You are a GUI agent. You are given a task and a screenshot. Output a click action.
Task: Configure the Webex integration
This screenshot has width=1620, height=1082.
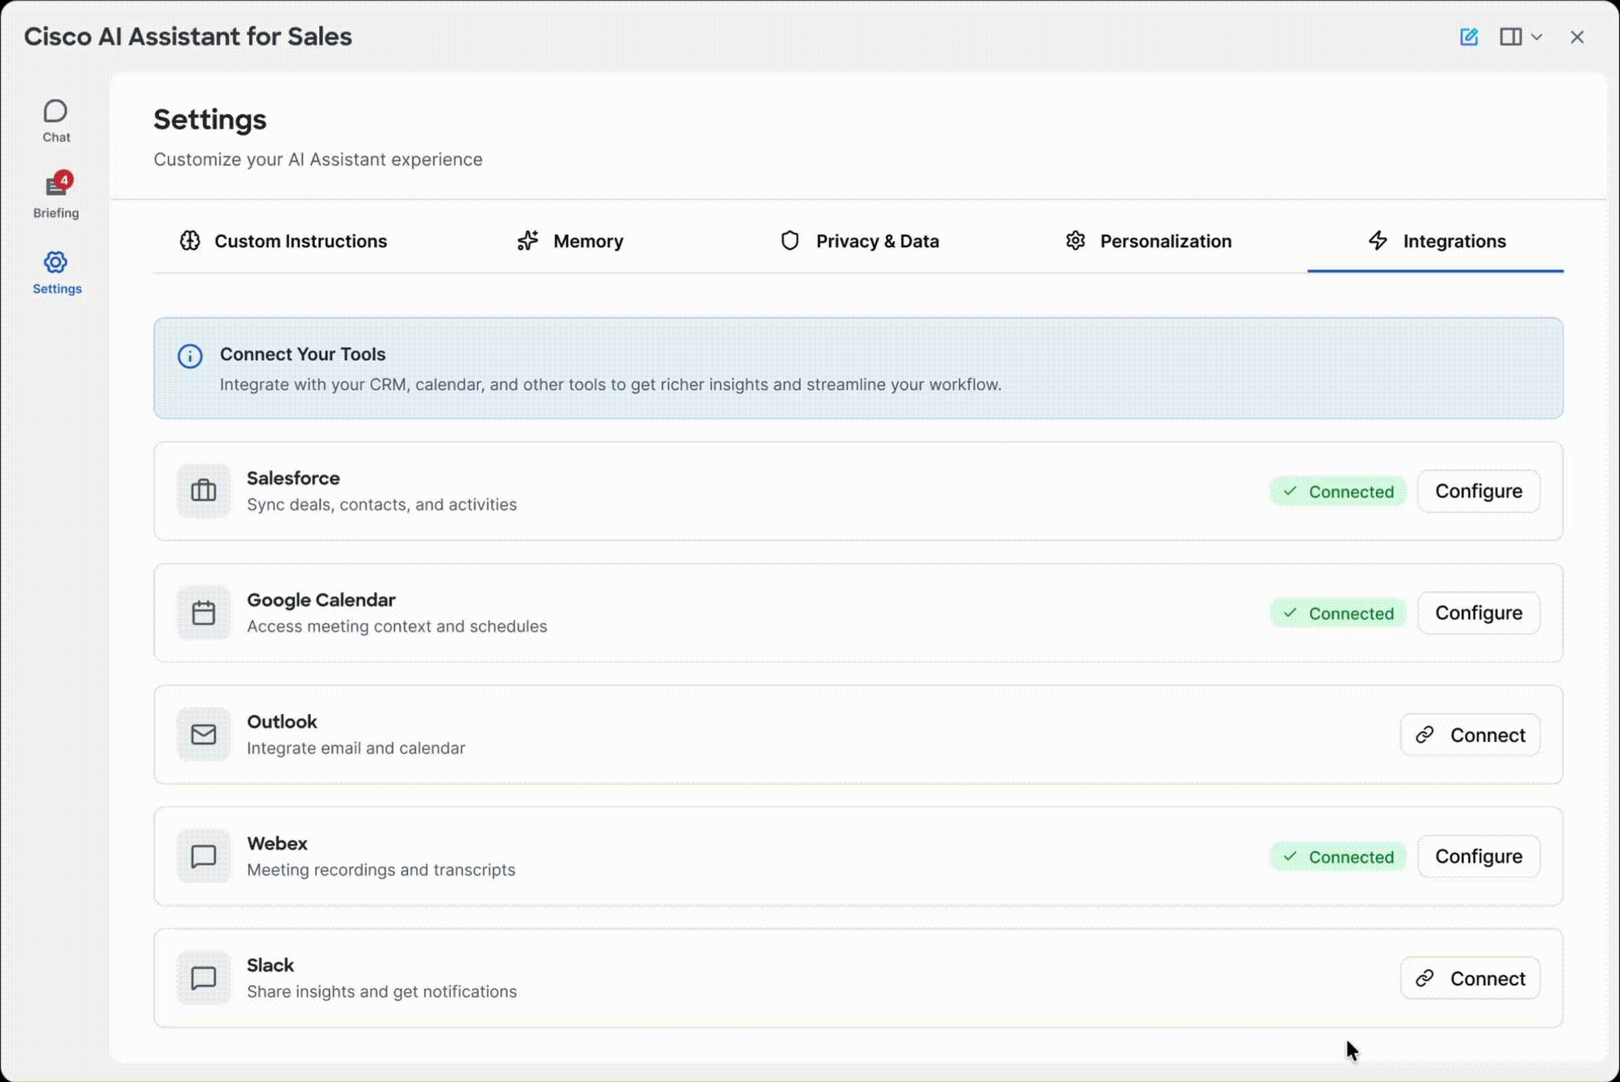pyautogui.click(x=1478, y=857)
